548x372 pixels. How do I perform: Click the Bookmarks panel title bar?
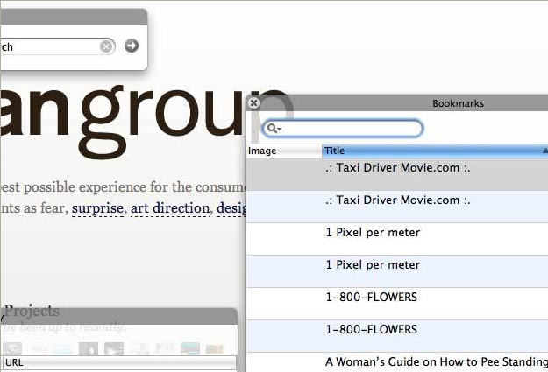[397, 103]
